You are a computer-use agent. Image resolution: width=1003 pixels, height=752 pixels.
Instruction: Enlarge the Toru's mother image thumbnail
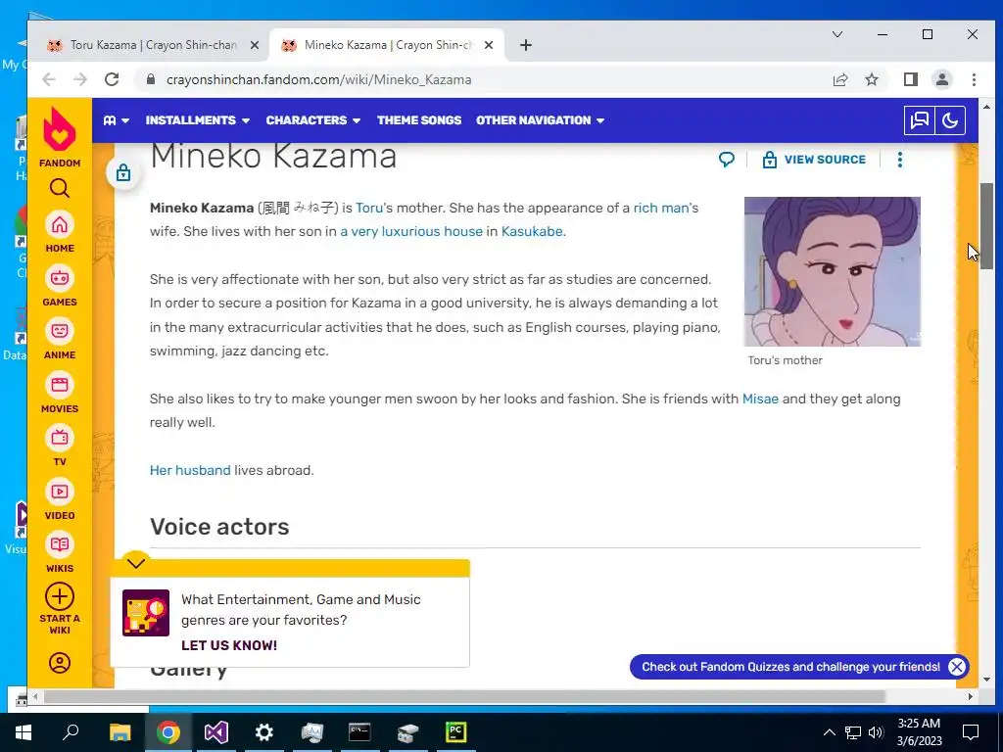833,272
